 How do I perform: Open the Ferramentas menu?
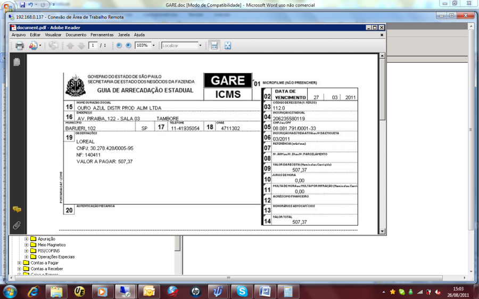pos(102,35)
